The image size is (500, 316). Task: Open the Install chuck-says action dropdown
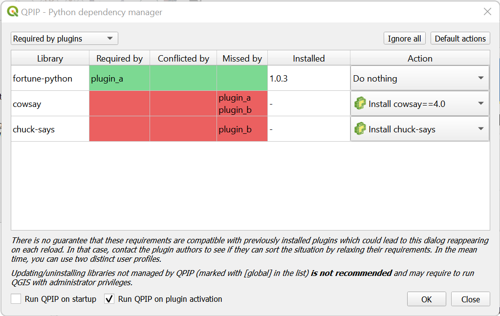[420, 129]
